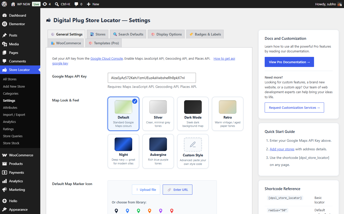Open Add New Store submenu item

pos(14,86)
